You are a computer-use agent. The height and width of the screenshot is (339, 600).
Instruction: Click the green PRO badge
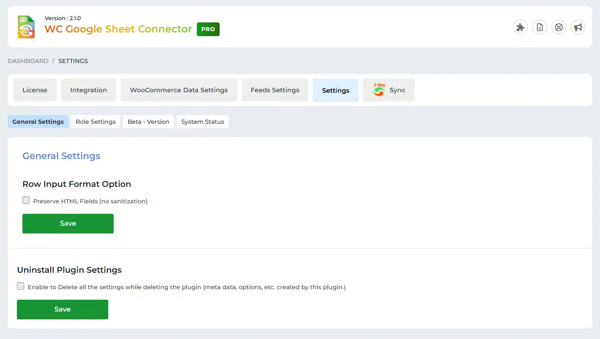[208, 29]
